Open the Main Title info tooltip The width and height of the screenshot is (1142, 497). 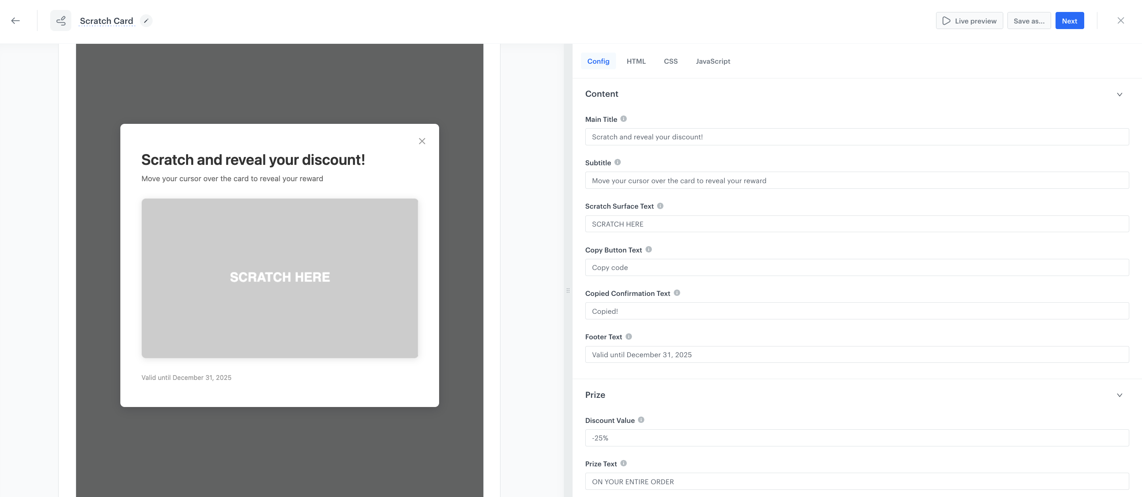coord(623,119)
